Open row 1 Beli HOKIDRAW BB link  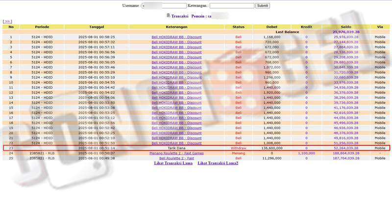176,37
